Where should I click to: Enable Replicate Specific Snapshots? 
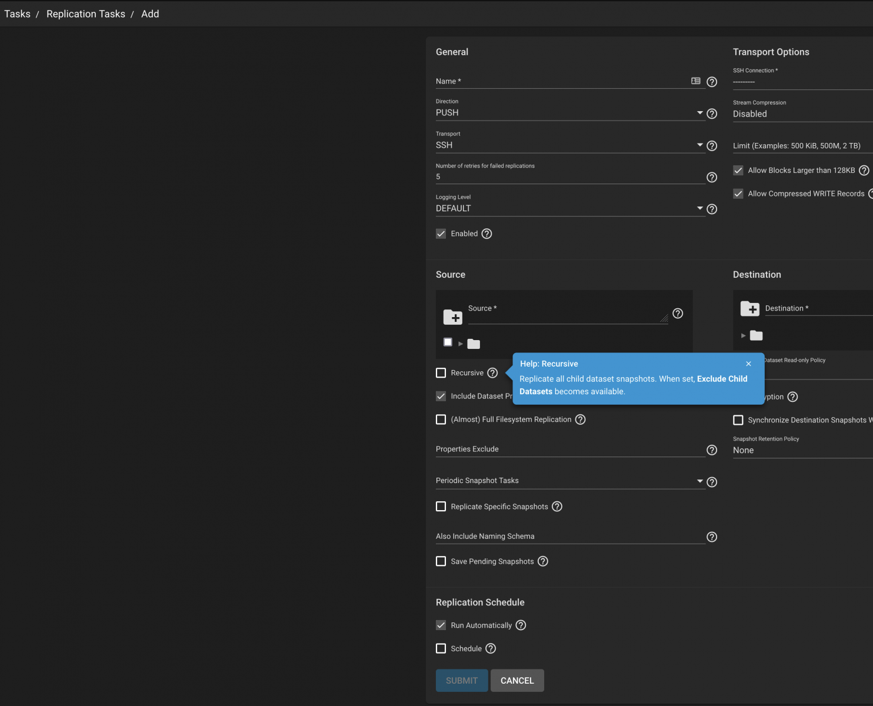point(441,507)
